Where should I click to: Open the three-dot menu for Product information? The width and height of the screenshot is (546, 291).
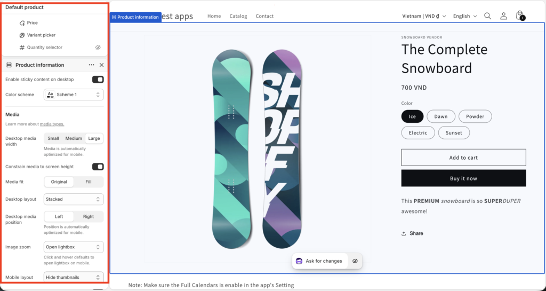[92, 65]
